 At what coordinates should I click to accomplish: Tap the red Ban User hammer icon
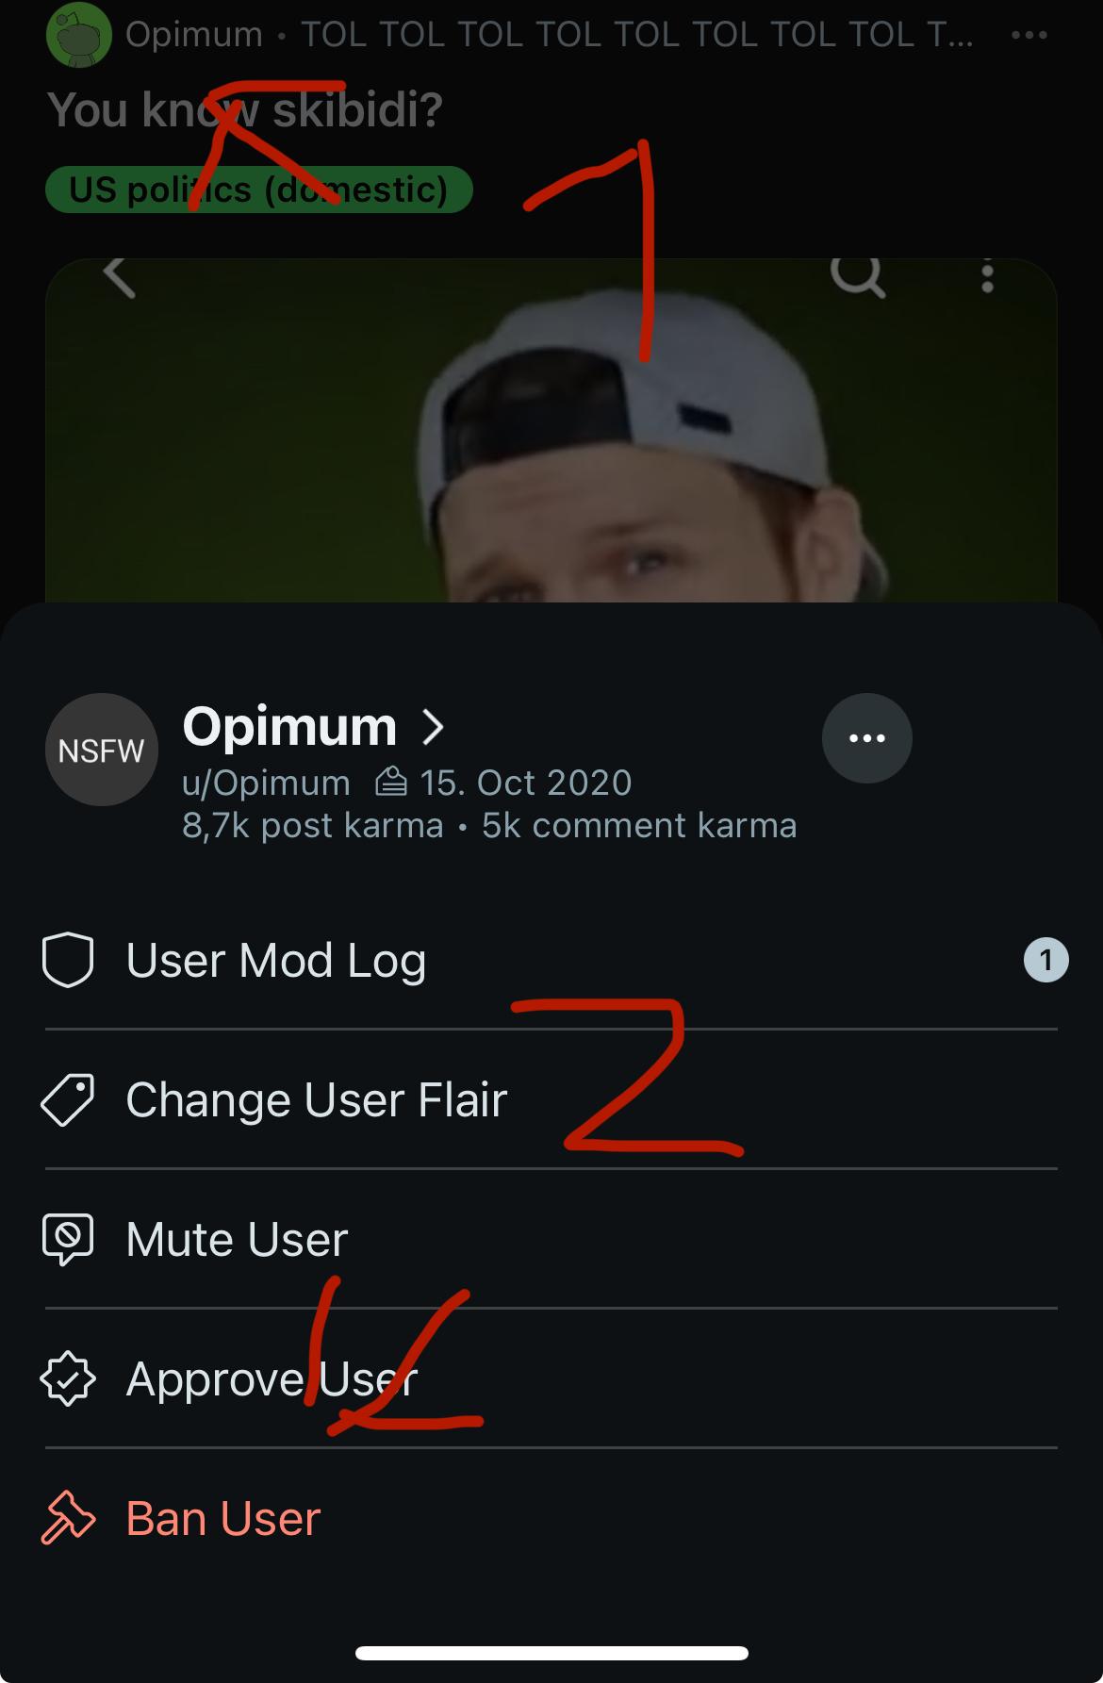pyautogui.click(x=68, y=1518)
